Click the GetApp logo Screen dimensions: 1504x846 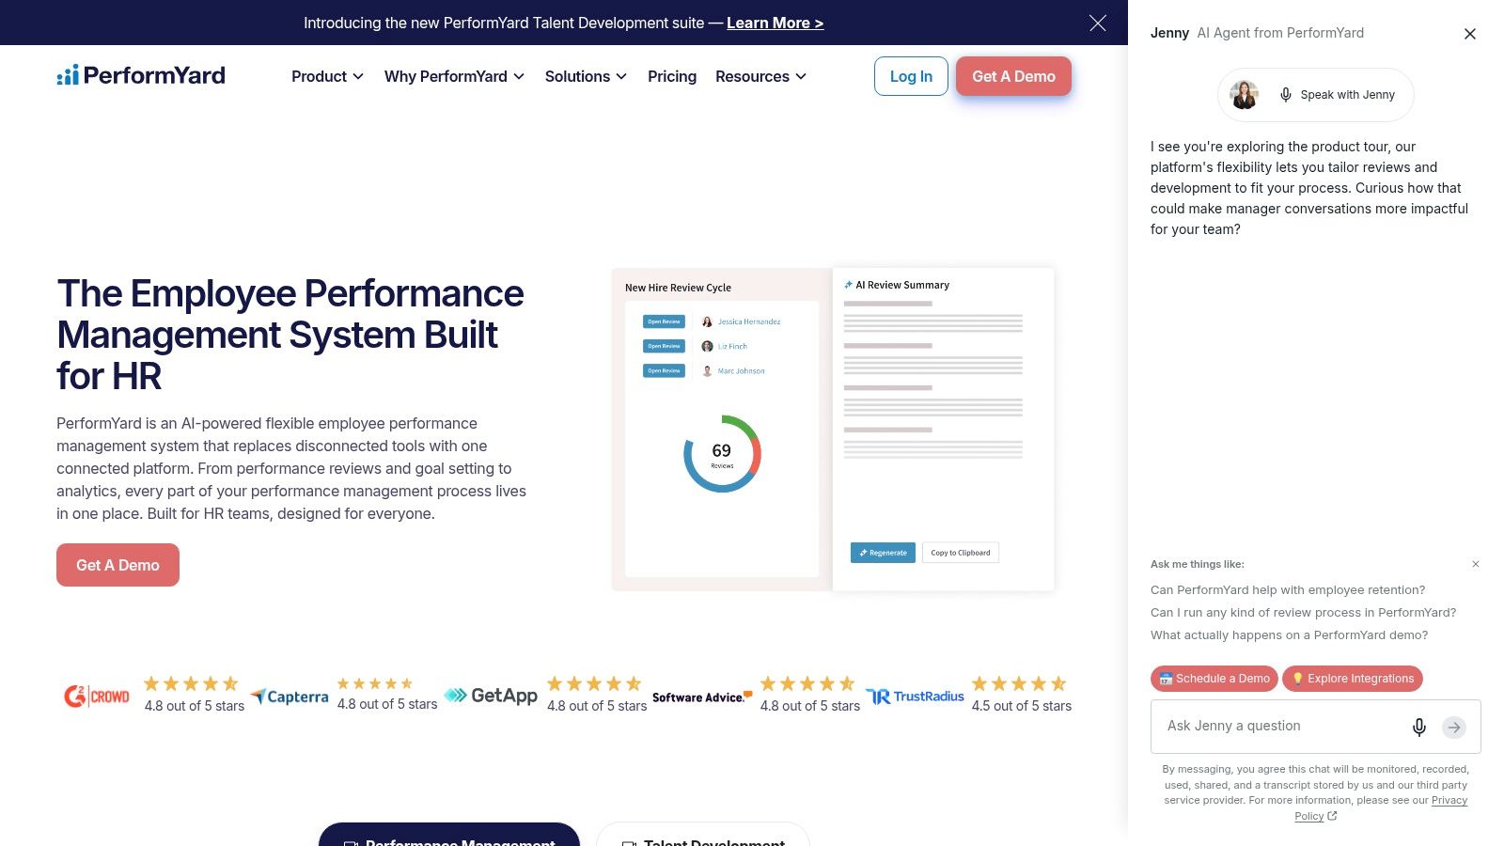(491, 696)
